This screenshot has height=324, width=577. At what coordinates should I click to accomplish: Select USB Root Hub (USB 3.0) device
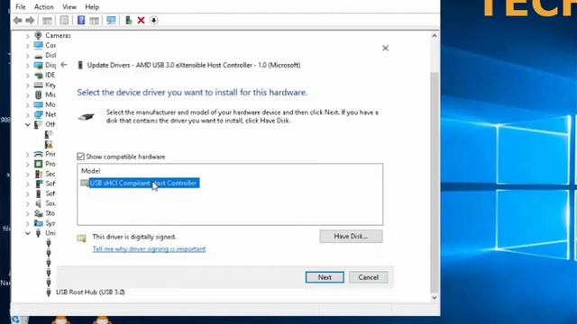tap(90, 292)
